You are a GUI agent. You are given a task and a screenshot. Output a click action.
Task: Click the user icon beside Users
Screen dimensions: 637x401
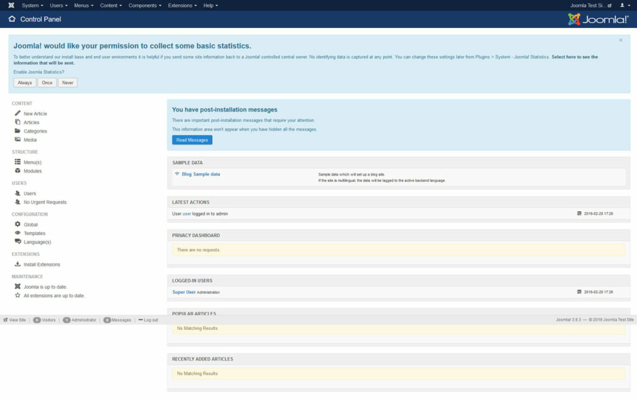17,193
